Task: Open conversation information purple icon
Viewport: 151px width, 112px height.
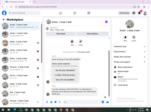Action: pyautogui.click(x=106, y=22)
